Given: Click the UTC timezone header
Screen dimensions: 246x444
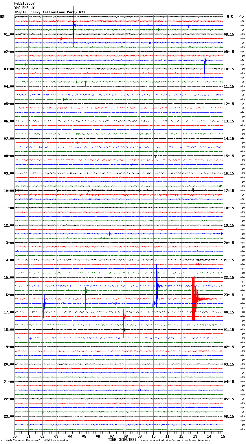Looking at the screenshot, I should [230, 16].
